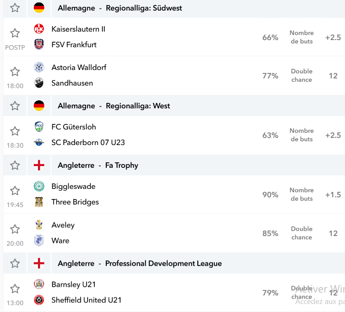The height and width of the screenshot is (312, 345).
Task: Select the 85% Double chance for Aveley vs Ware
Action: coord(270,233)
